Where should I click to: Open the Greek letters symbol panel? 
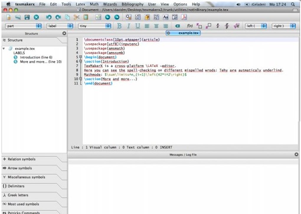pos(18,195)
